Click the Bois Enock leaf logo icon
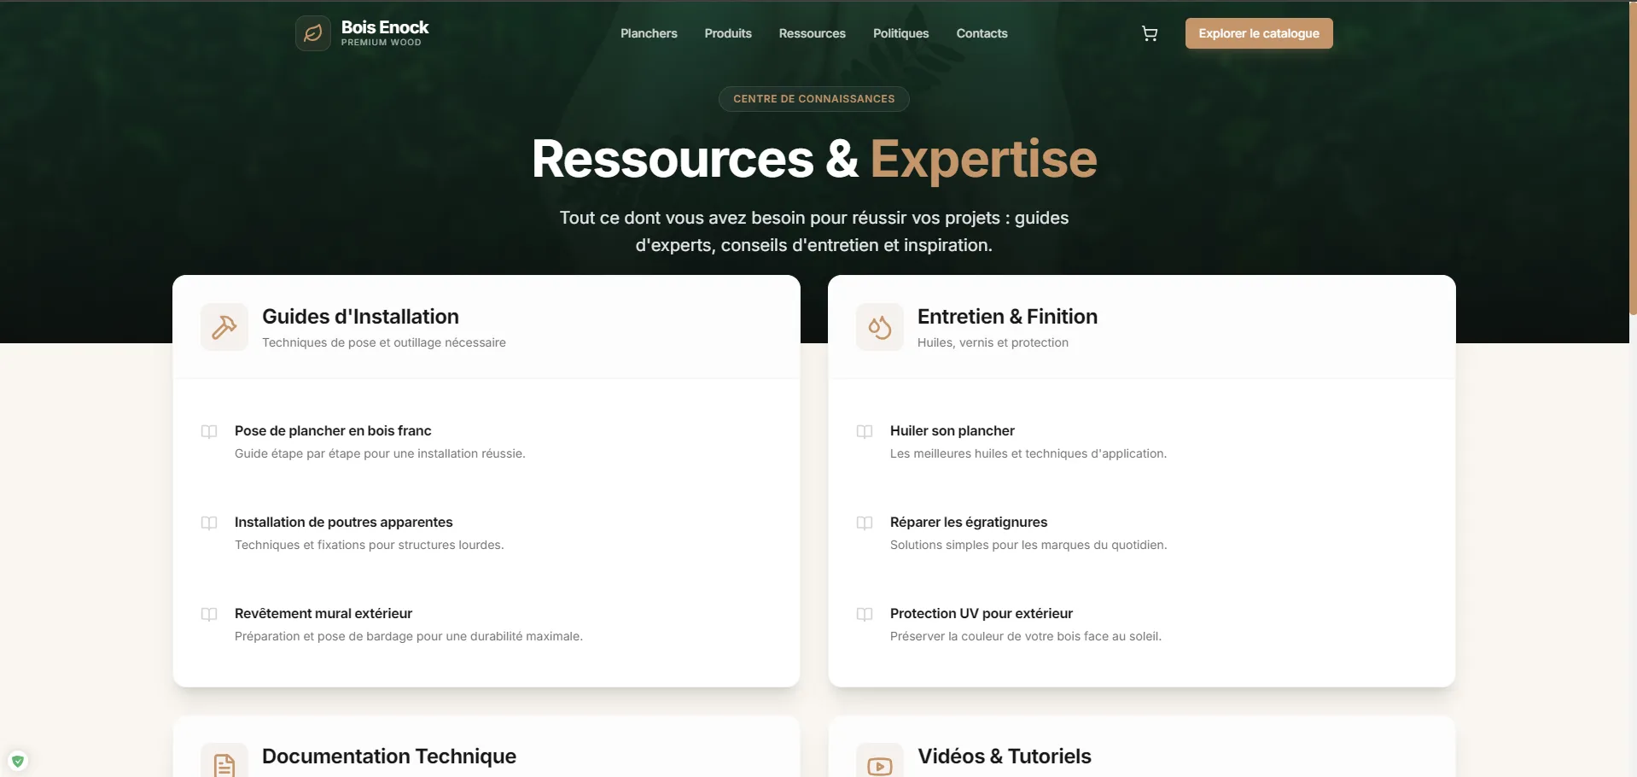 tap(312, 32)
